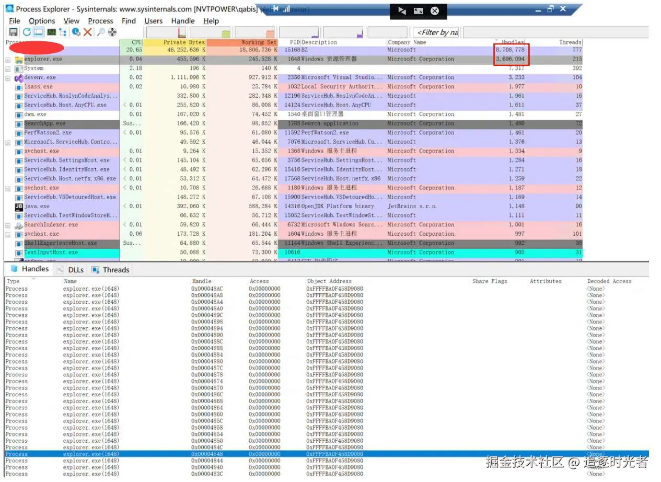Viewport: 661px width, 482px height.
Task: Select handle row 0x0000483C
Action: (x=327, y=474)
